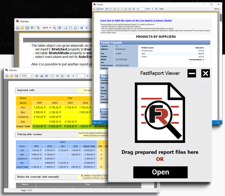The height and width of the screenshot is (196, 225).
Task: Click Save in the top-right Preview toolbar
Action: (x=100, y=9)
